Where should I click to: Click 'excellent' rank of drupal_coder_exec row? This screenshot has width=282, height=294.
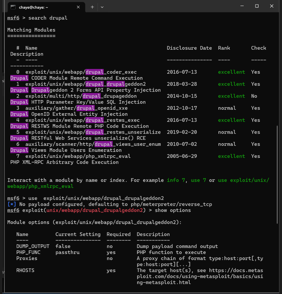coord(231,72)
